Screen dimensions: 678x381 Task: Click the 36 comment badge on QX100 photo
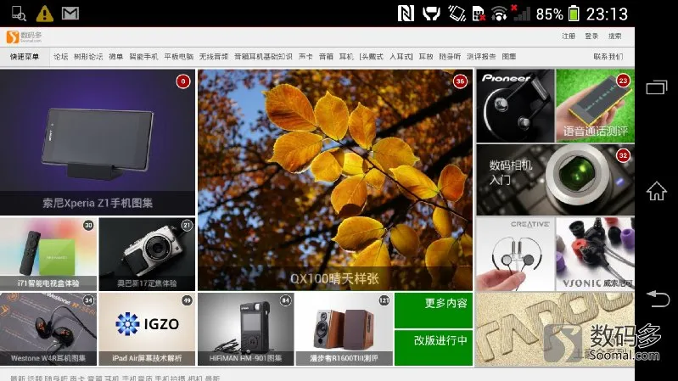coord(460,81)
